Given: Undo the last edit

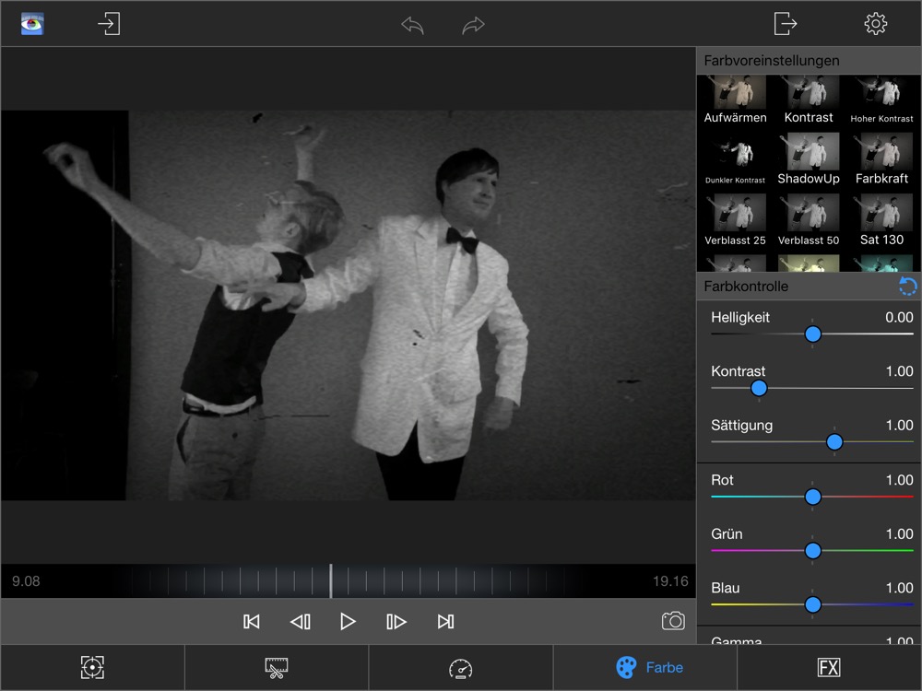Looking at the screenshot, I should (x=412, y=25).
